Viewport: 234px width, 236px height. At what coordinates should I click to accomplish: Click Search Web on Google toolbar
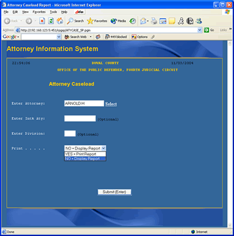pyautogui.click(x=75, y=37)
